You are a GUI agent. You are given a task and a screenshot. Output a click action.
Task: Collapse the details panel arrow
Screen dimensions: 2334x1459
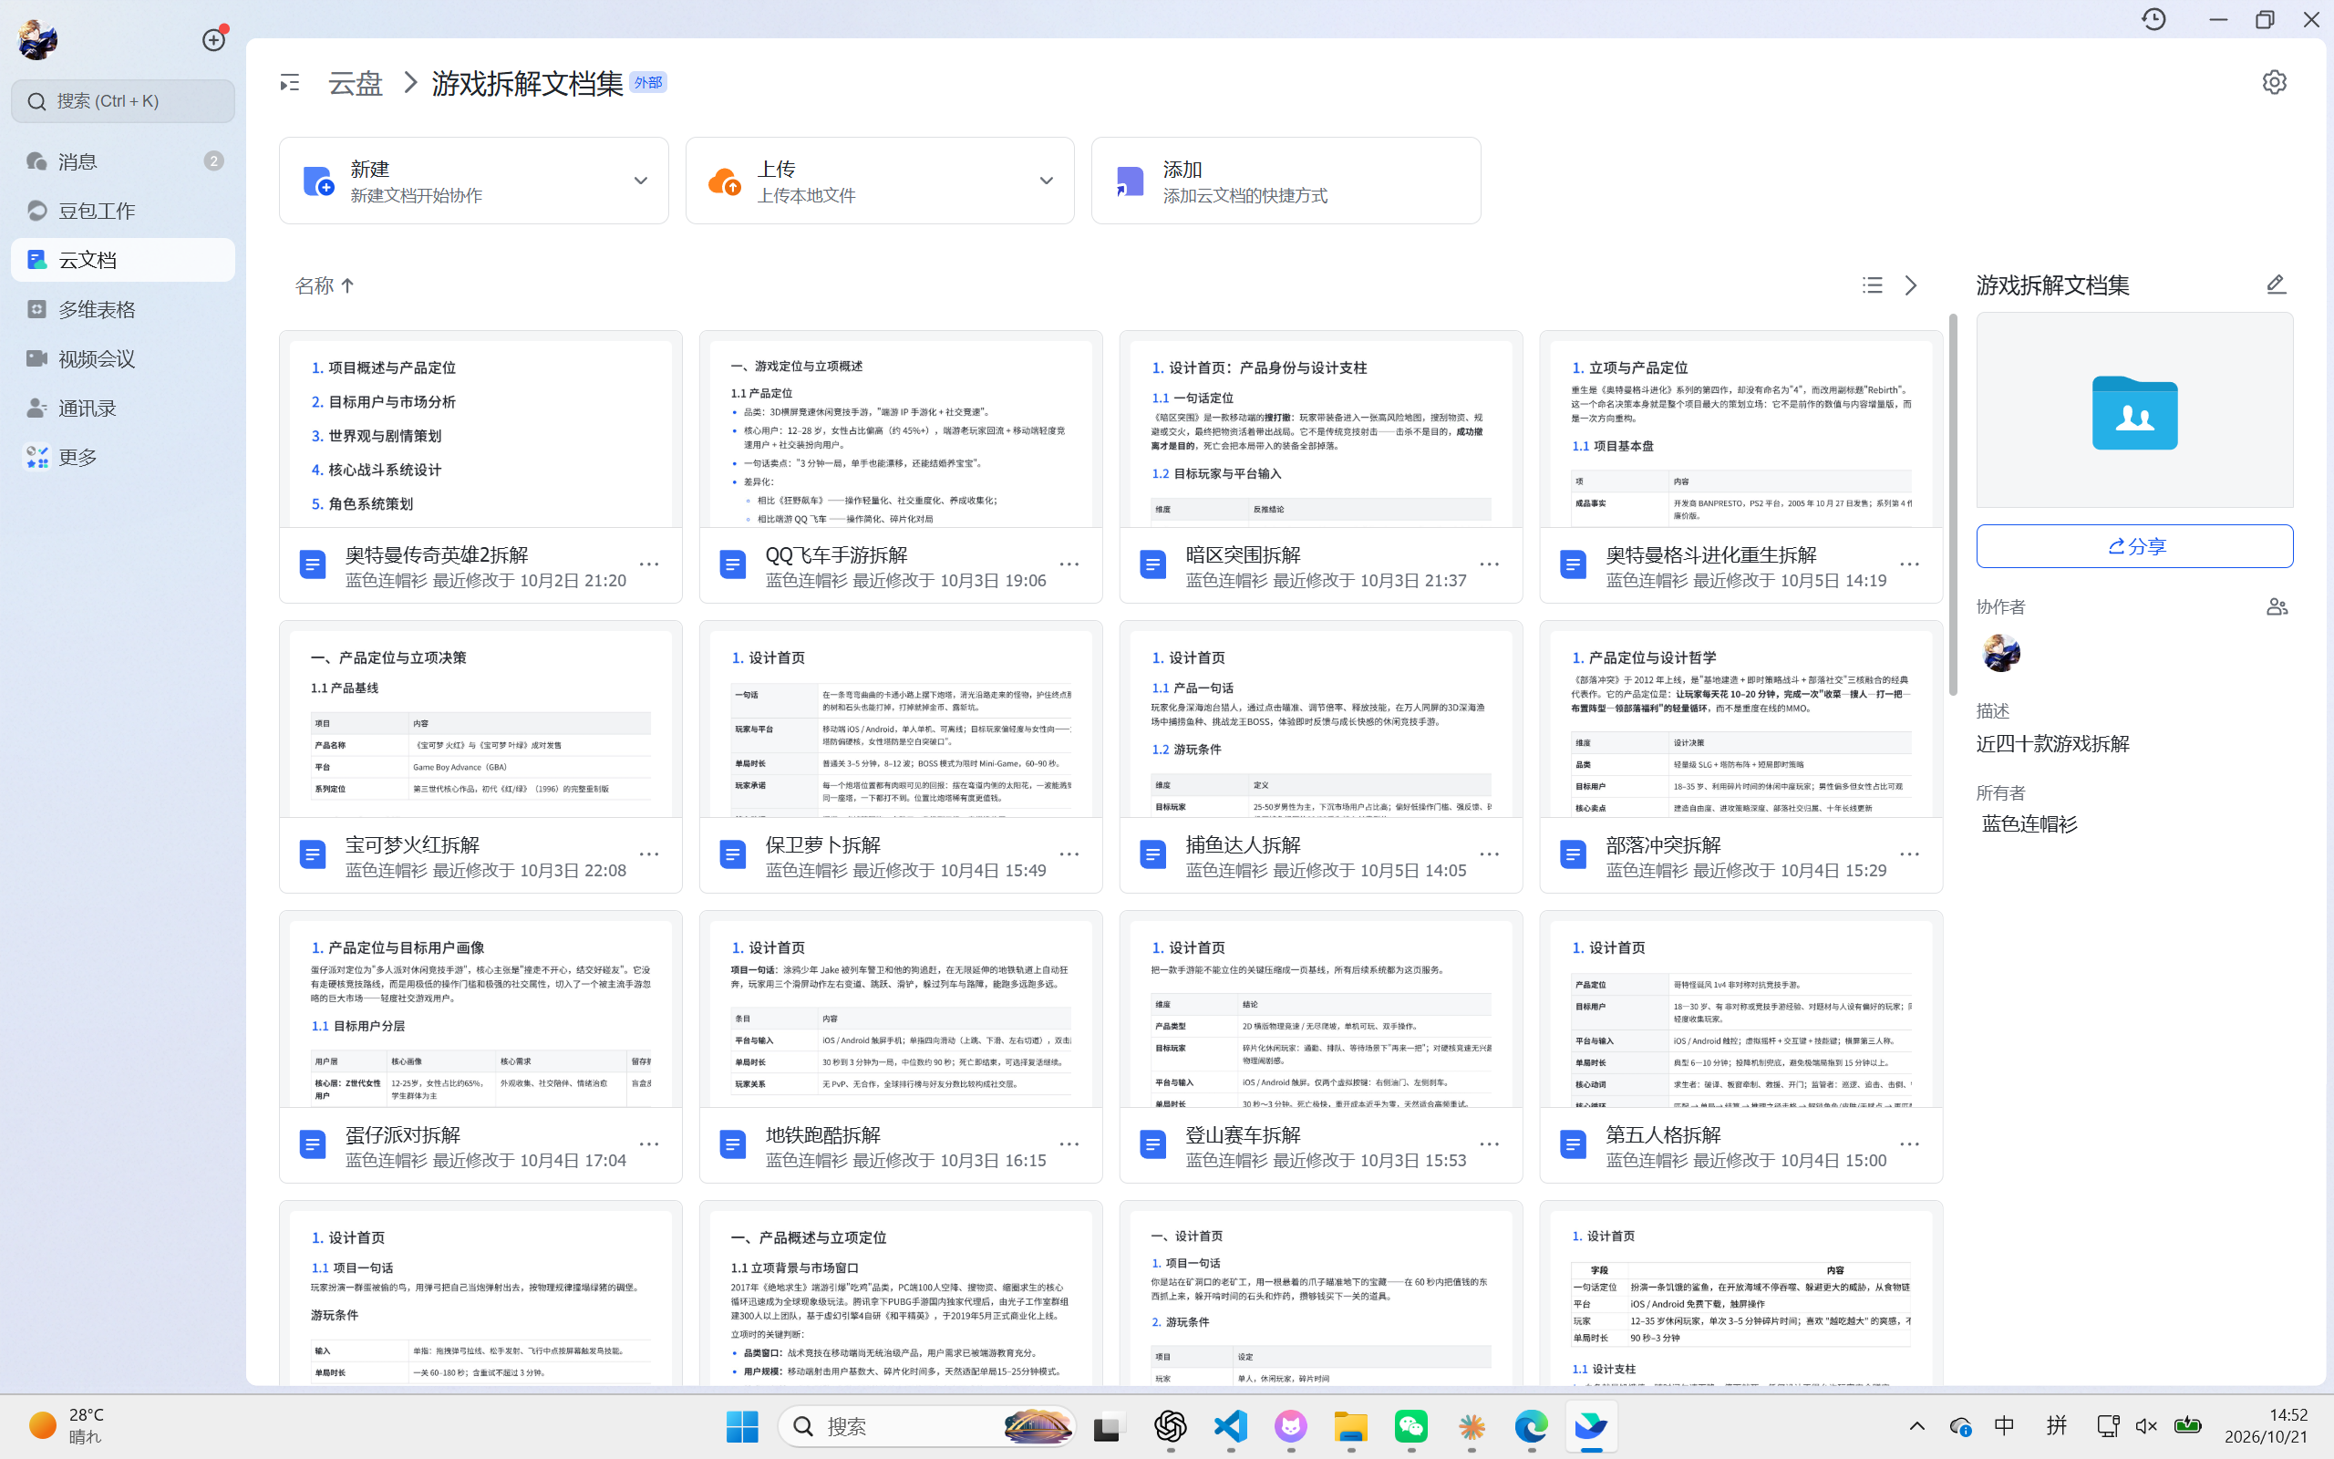click(1911, 285)
